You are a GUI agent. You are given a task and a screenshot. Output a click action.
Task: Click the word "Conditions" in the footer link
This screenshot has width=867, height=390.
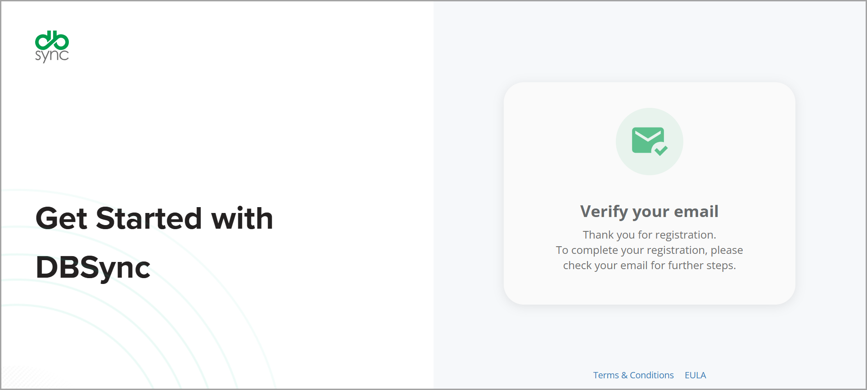pos(651,375)
